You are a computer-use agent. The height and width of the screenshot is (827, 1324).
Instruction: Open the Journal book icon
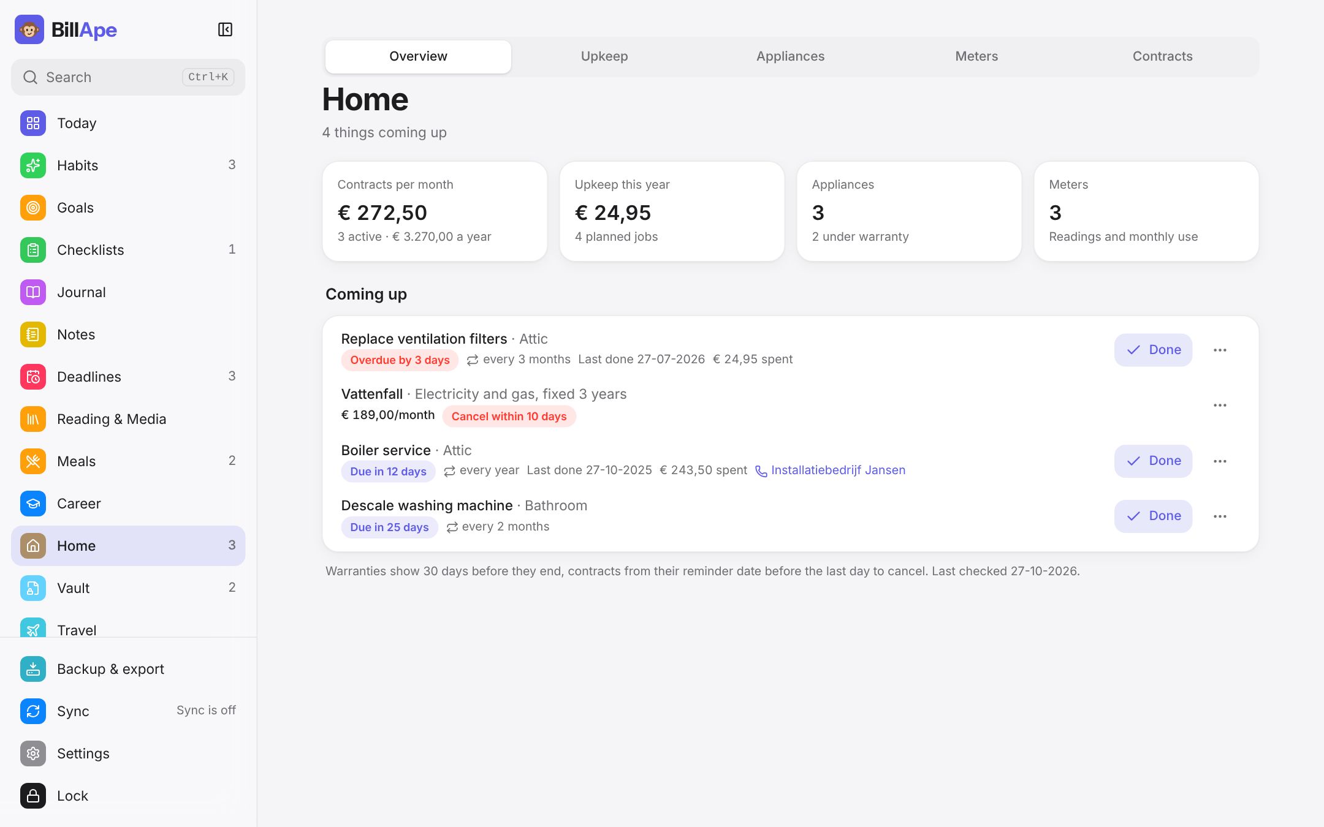coord(33,292)
